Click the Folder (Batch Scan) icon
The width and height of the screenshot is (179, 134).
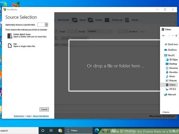9,35
